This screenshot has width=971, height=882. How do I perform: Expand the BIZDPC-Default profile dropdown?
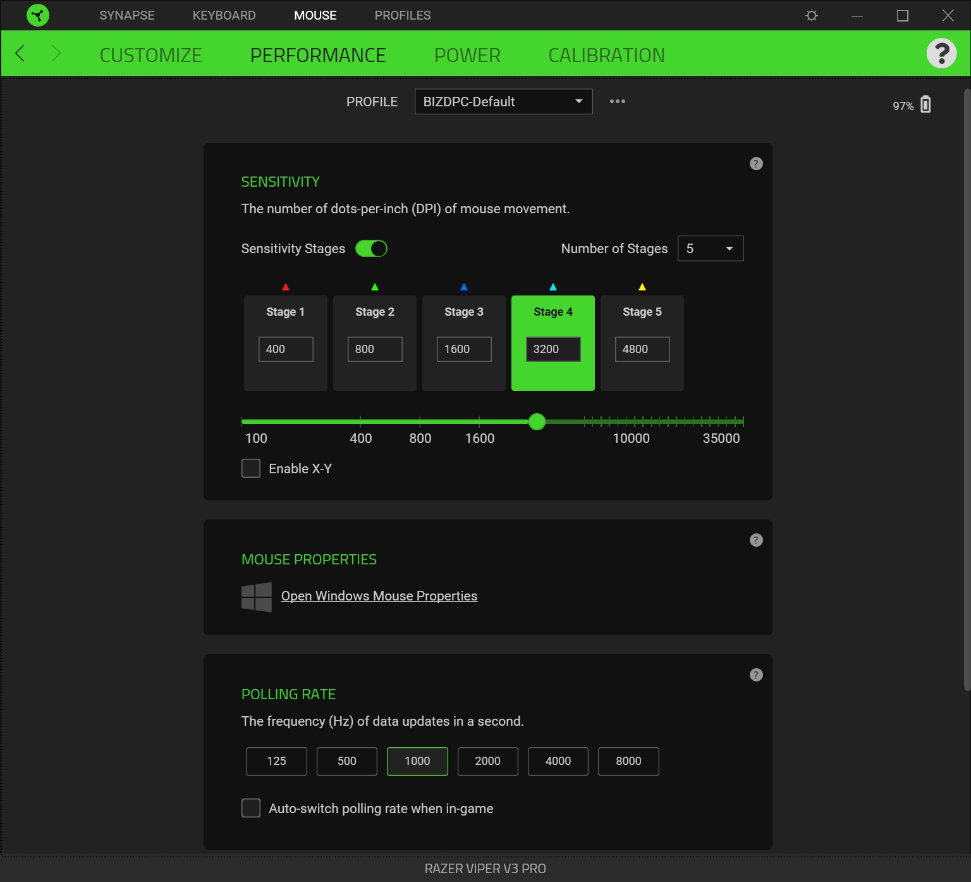pyautogui.click(x=503, y=102)
